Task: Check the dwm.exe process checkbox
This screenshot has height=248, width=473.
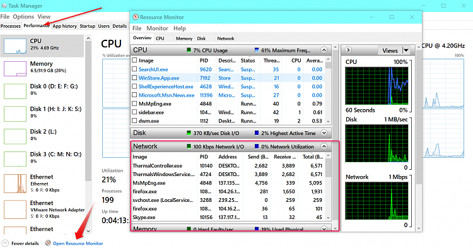Action: tap(134, 121)
